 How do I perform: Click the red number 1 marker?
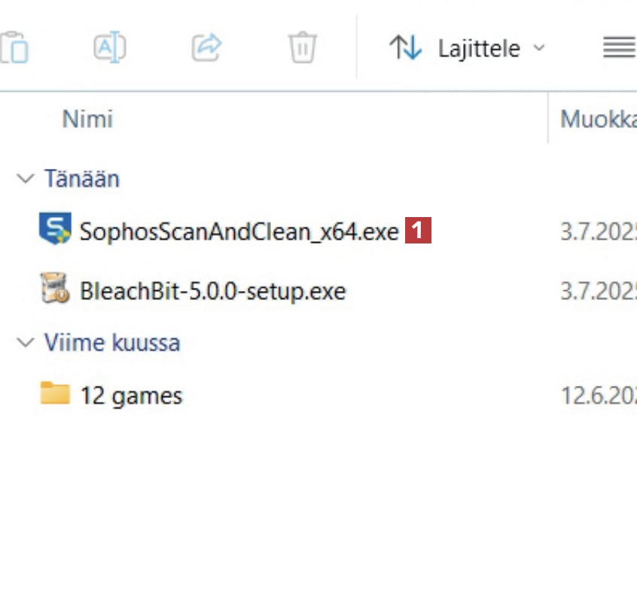[x=418, y=231]
